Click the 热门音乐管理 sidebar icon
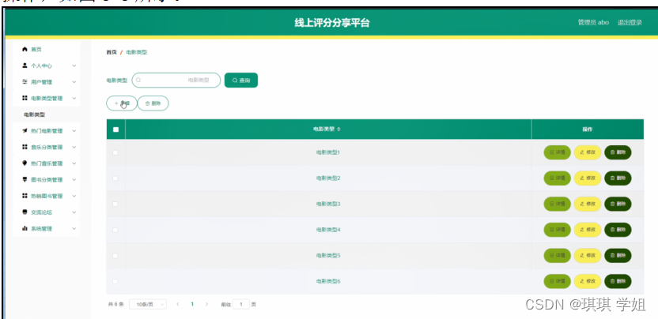This screenshot has width=658, height=319. [25, 163]
